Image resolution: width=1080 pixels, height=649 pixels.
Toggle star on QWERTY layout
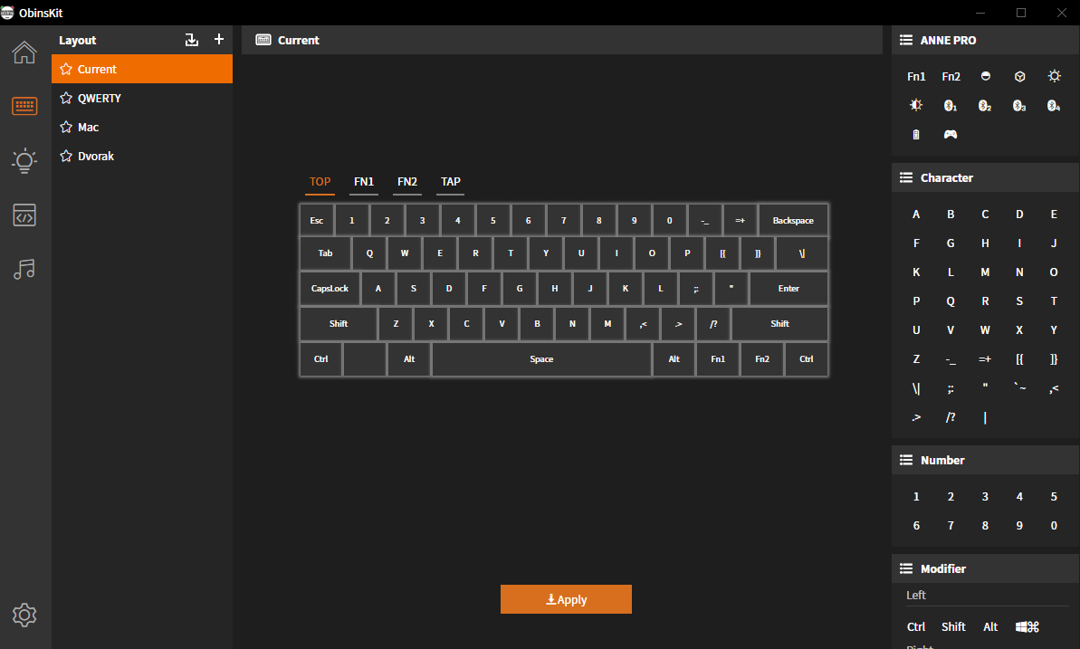(x=66, y=98)
